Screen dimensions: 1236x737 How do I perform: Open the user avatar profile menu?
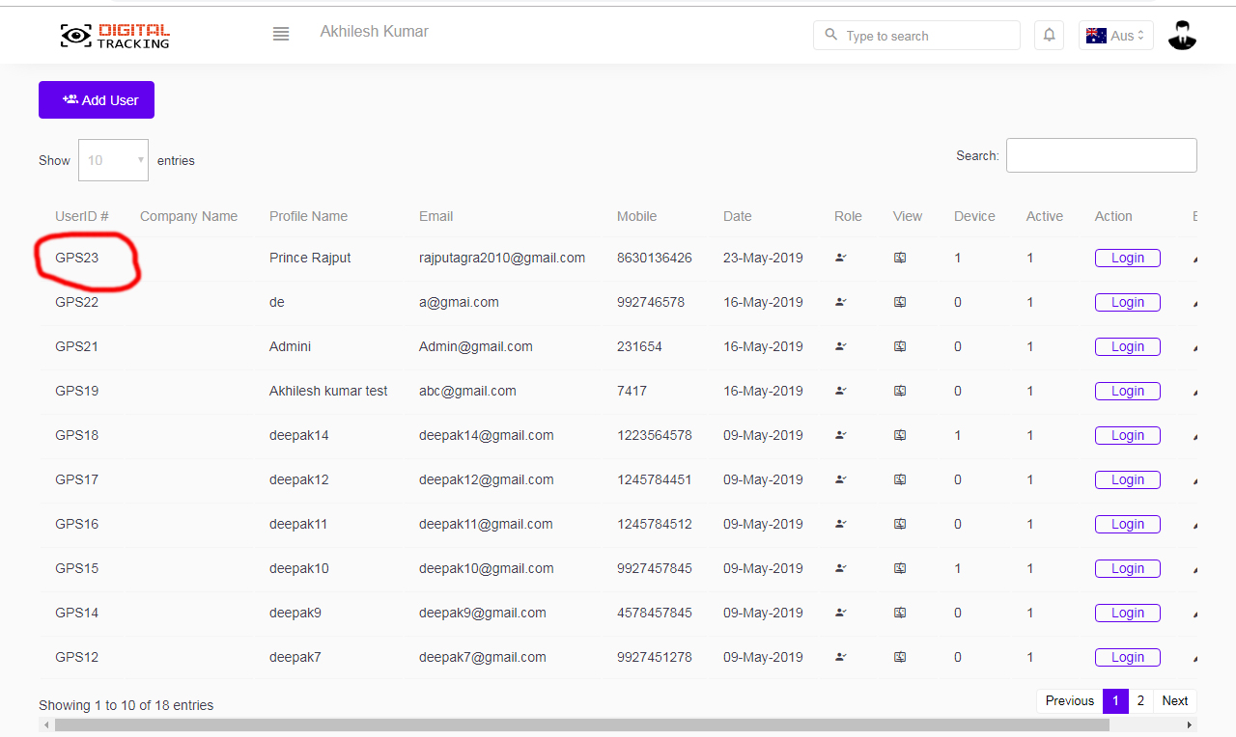coord(1182,36)
